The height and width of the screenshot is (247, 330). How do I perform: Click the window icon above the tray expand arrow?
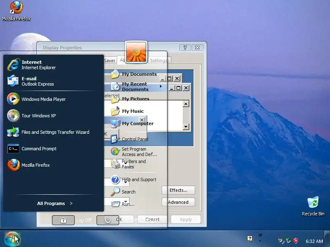pos(260,235)
